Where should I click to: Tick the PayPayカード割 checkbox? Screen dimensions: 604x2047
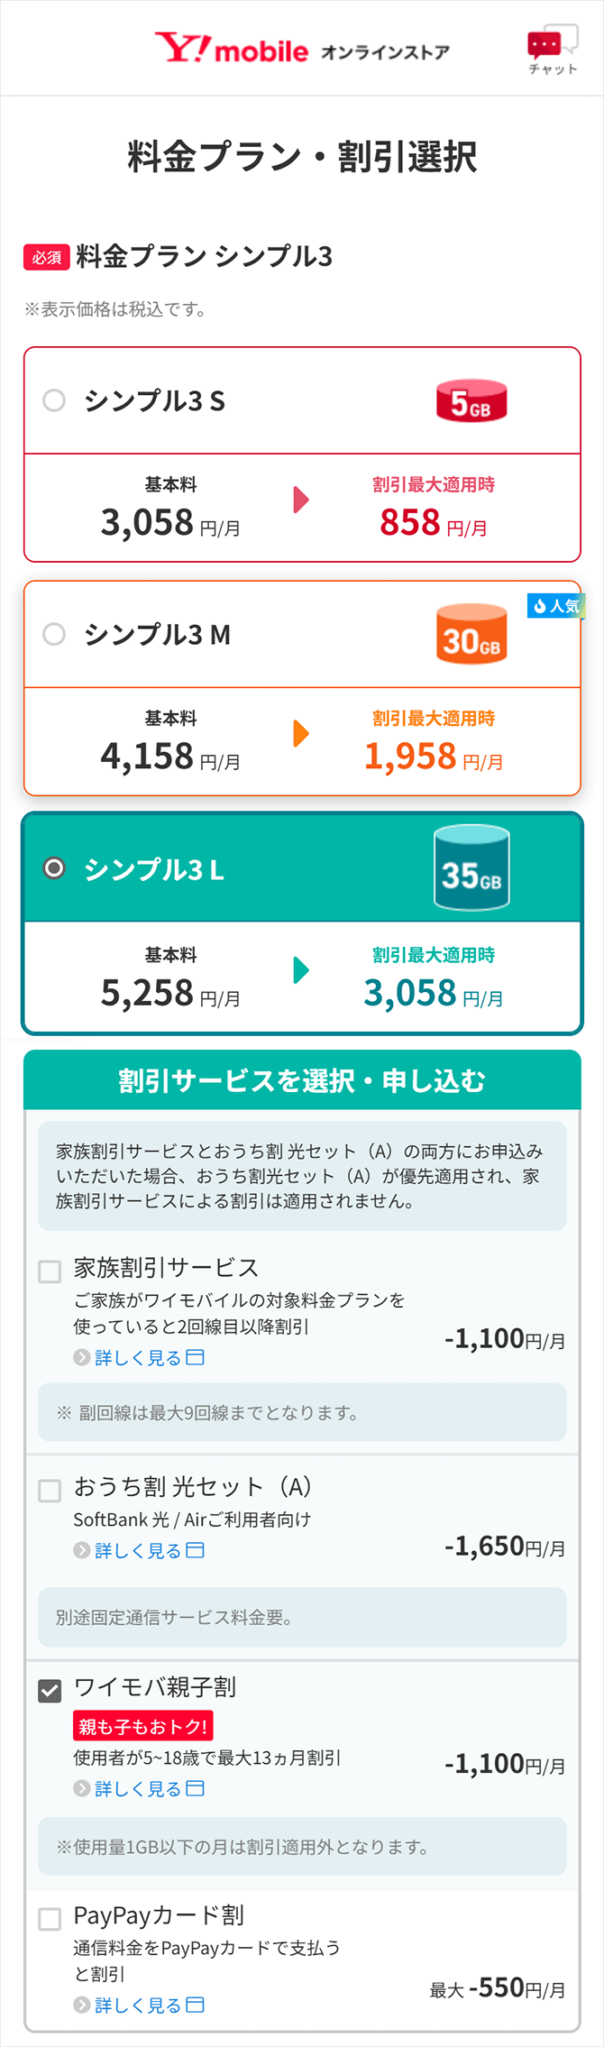click(50, 1919)
